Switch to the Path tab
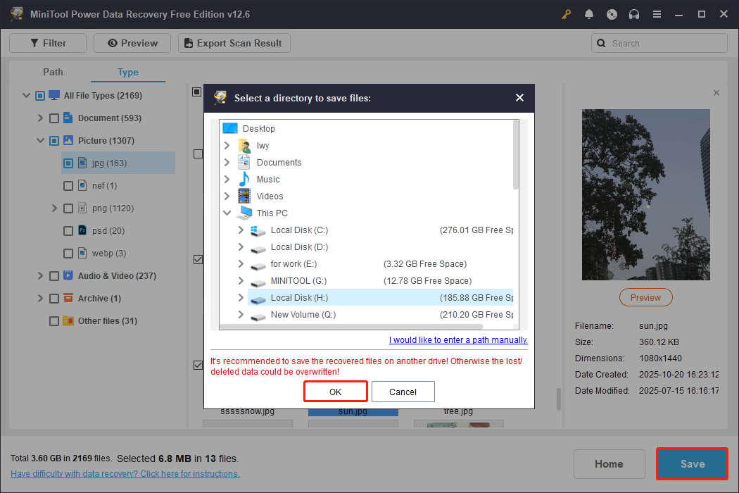Screen dimensions: 739x493 53,72
